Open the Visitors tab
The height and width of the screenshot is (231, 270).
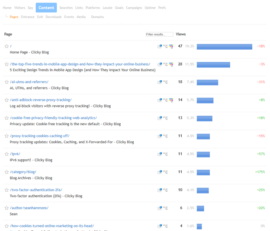[x=19, y=8]
